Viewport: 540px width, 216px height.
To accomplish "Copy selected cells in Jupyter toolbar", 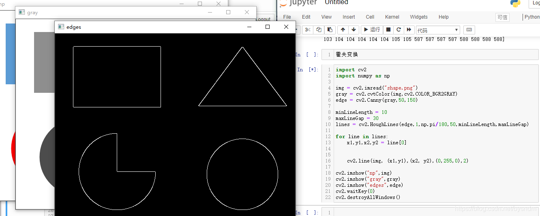I will pyautogui.click(x=319, y=30).
